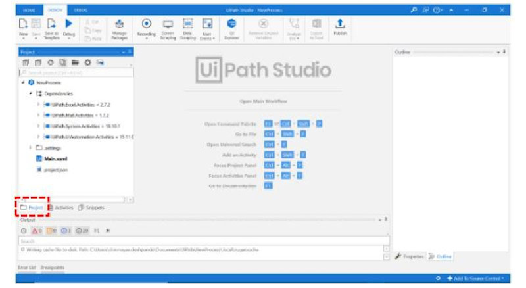Pin the Output panel
Viewport: 526px width, 288px height.
[x=386, y=219]
